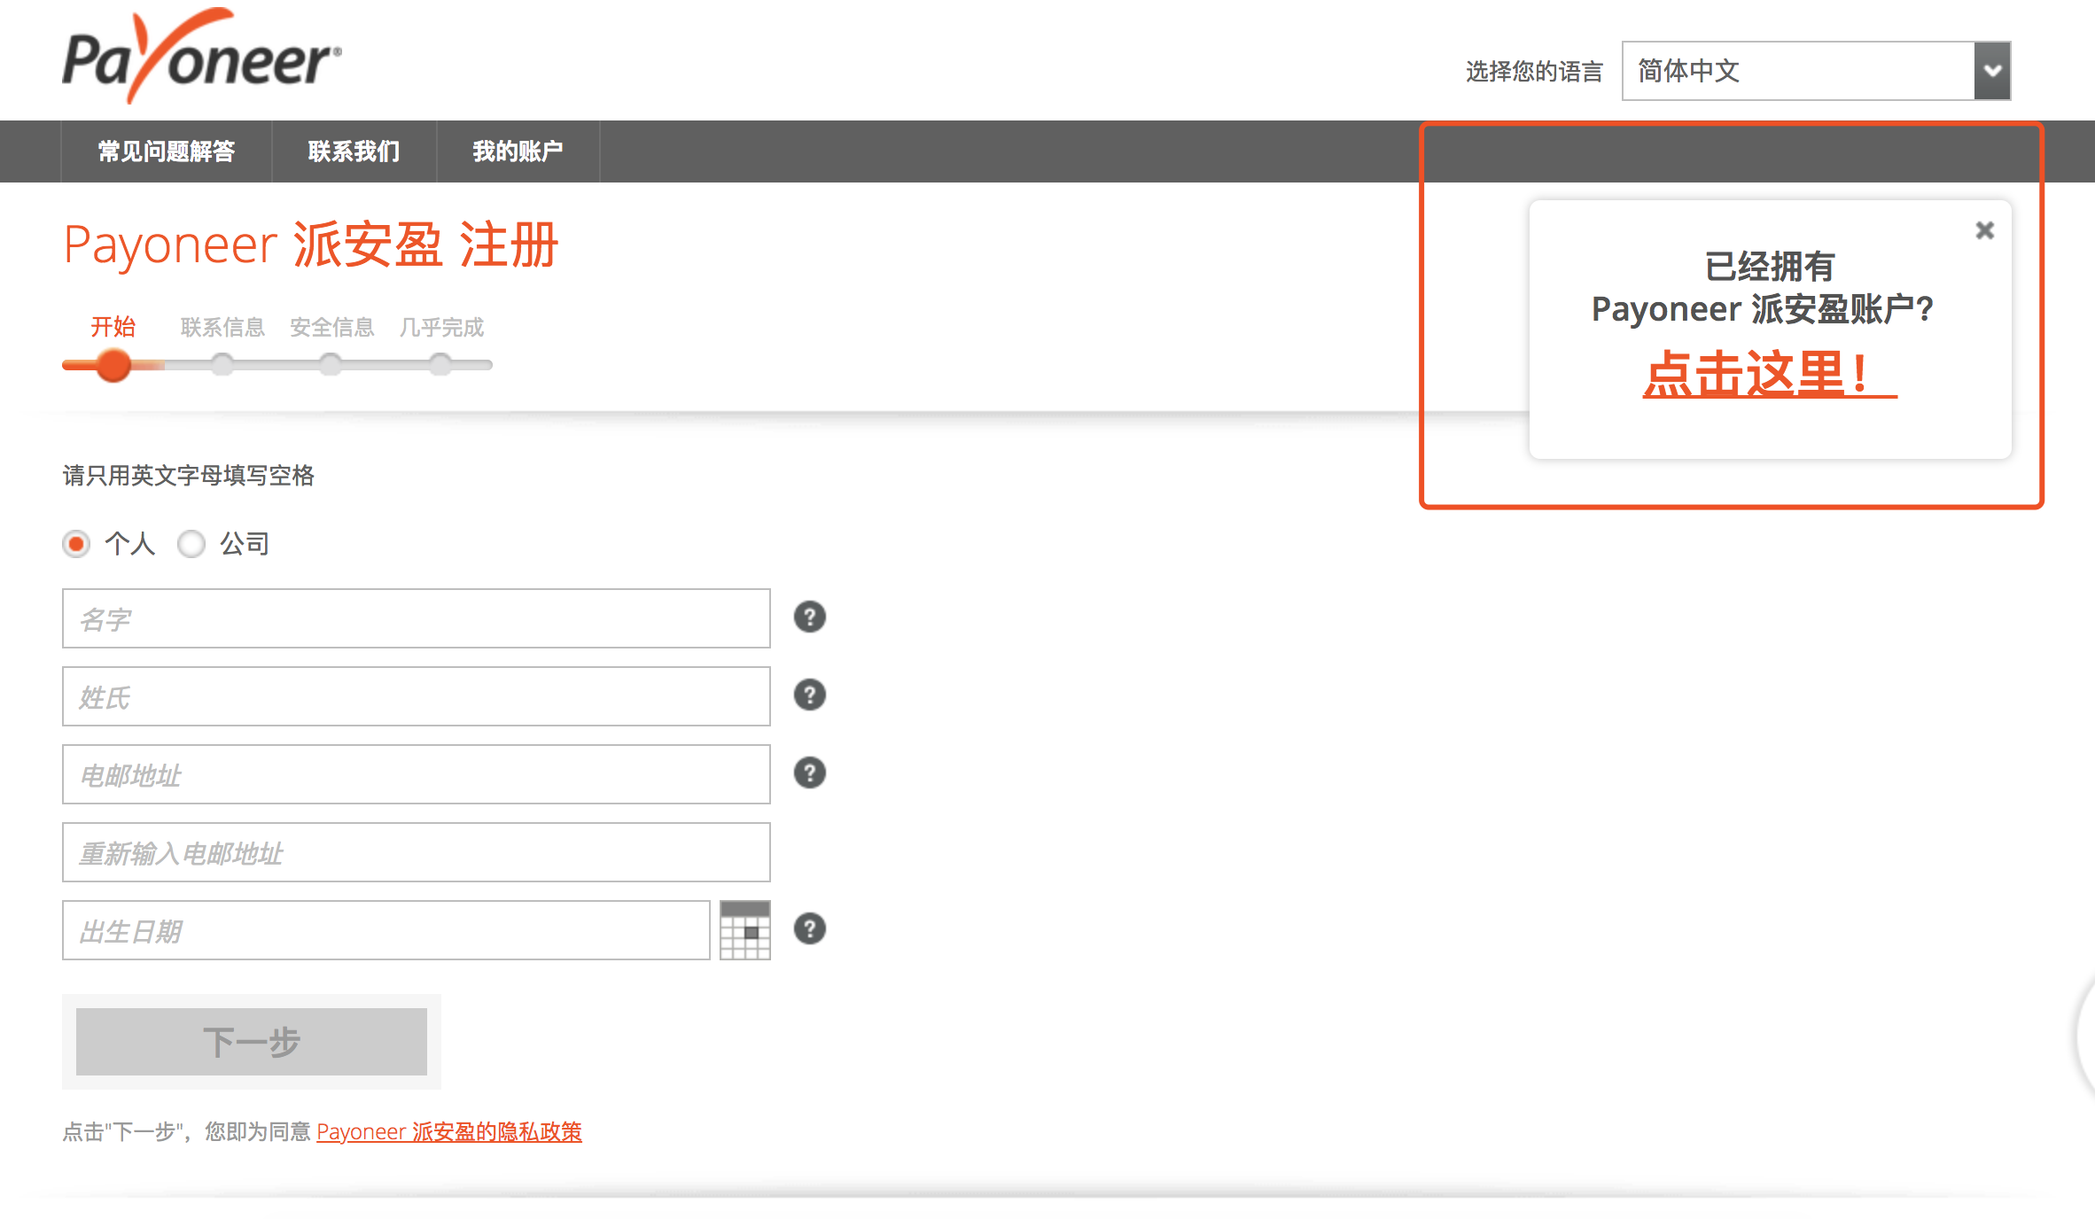
Task: Select the 公司 radio button
Action: 191,544
